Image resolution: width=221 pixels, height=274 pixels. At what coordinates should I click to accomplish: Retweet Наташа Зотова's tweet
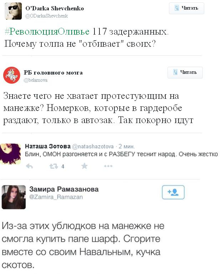pyautogui.click(x=53, y=166)
